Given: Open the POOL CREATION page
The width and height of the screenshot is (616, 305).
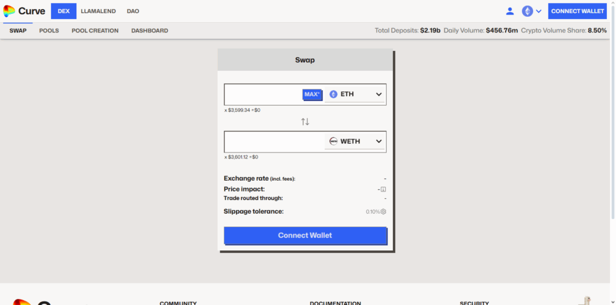Looking at the screenshot, I should [x=95, y=31].
